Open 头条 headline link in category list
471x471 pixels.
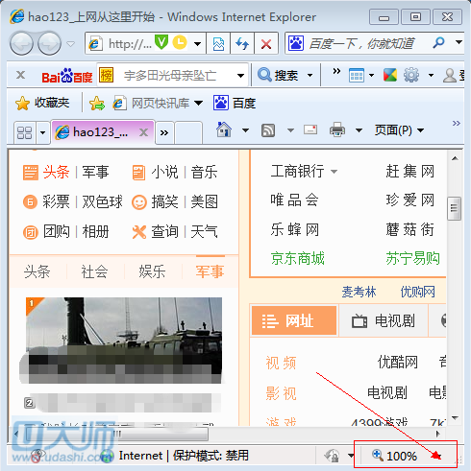pyautogui.click(x=56, y=172)
